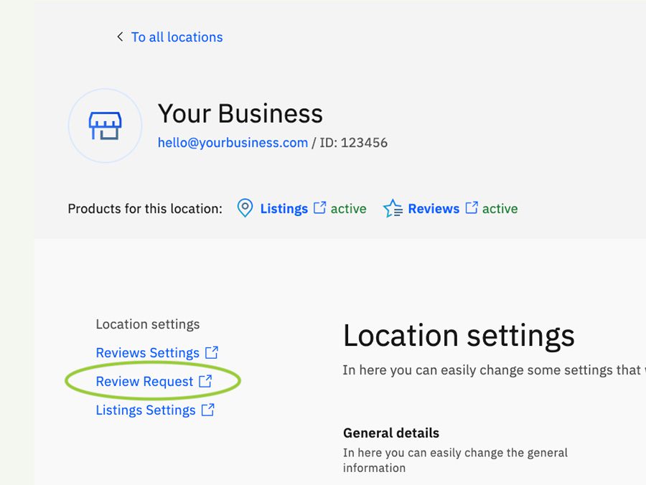The image size is (646, 485).
Task: Open the Listings product link
Action: 284,209
